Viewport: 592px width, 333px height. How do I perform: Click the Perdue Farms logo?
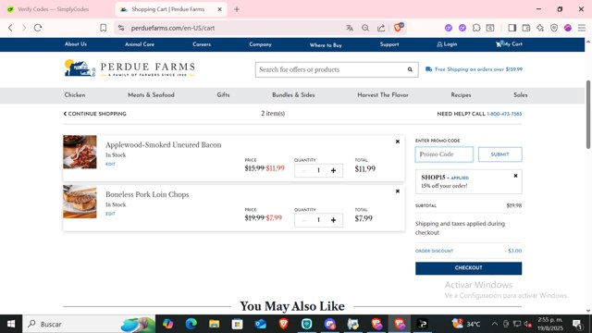pos(129,68)
